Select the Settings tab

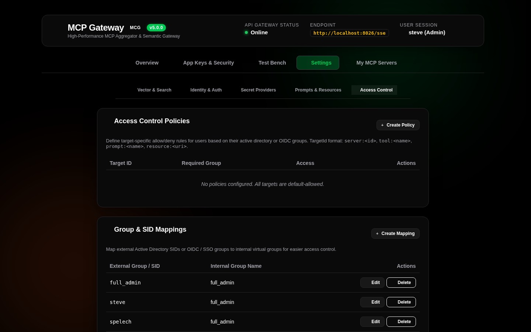318,63
